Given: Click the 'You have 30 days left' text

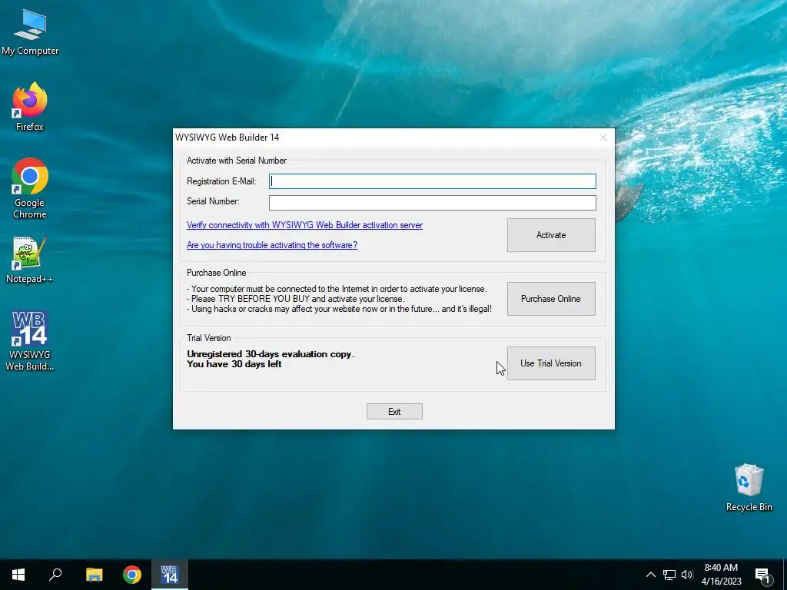Looking at the screenshot, I should pos(234,364).
